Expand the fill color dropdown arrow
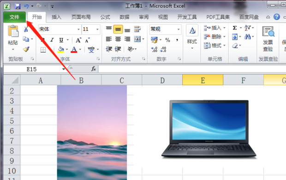 click(x=67, y=49)
